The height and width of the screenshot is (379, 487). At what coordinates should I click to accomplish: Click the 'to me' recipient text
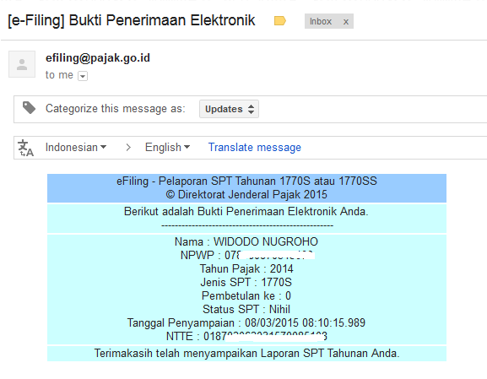click(59, 75)
